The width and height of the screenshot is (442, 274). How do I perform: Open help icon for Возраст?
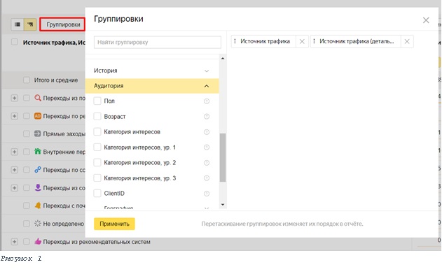pyautogui.click(x=207, y=117)
